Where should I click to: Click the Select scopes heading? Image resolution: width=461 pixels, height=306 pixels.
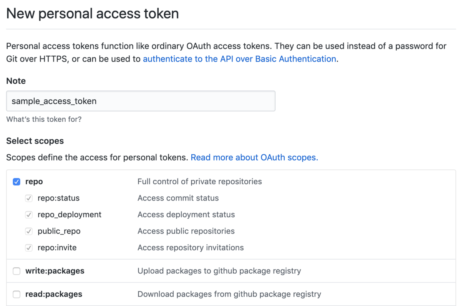click(35, 141)
